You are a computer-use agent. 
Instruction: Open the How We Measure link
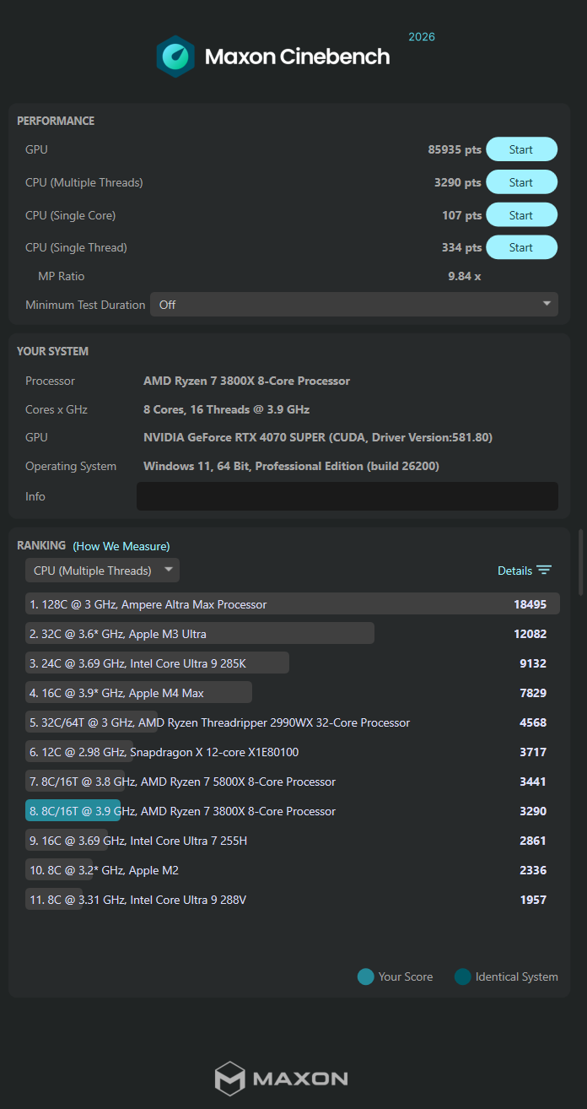[x=121, y=546]
